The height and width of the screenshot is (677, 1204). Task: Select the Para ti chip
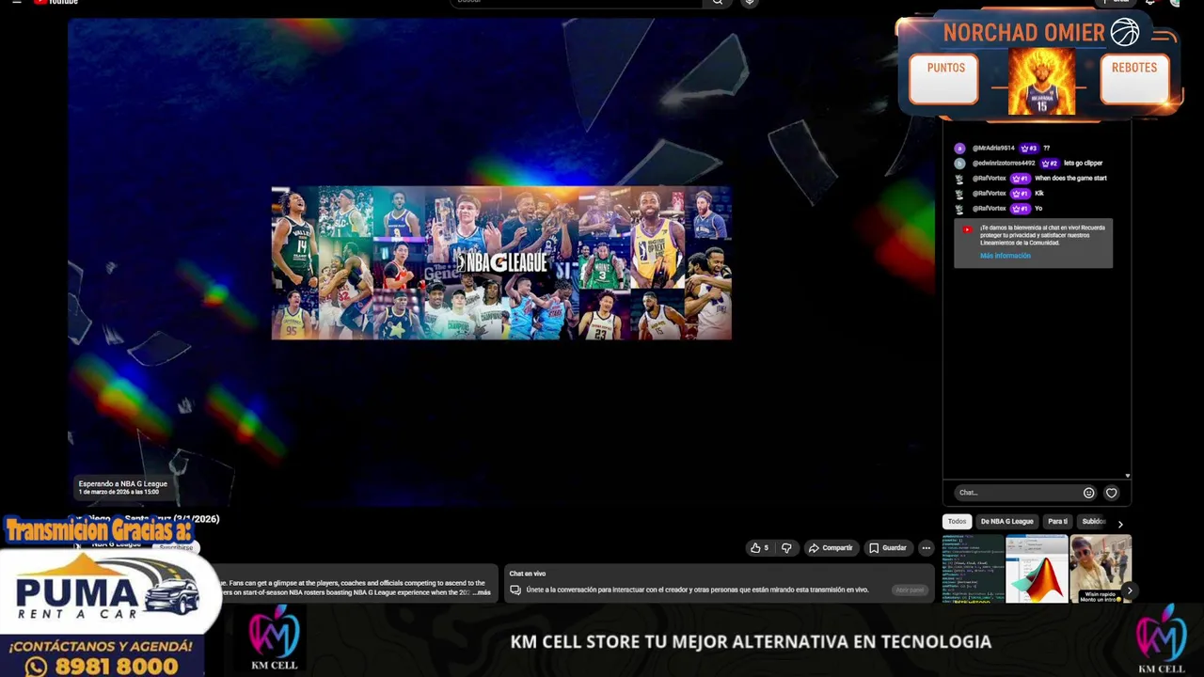[x=1058, y=522]
